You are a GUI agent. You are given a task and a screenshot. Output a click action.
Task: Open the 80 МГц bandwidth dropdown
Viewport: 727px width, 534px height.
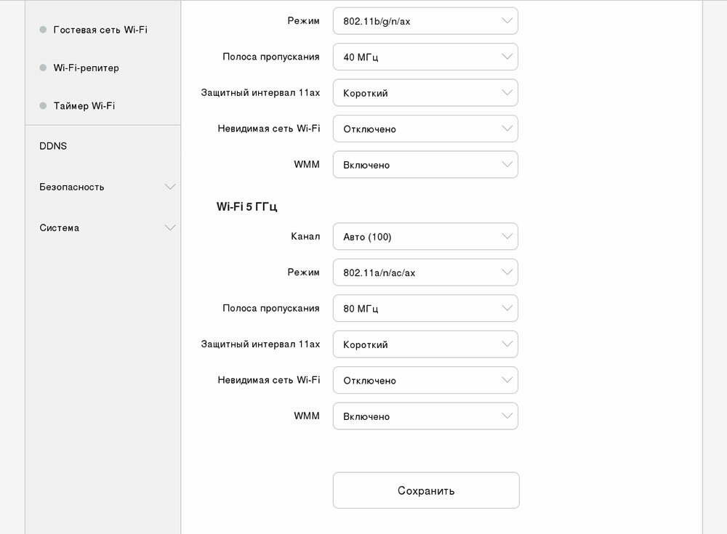coord(425,308)
